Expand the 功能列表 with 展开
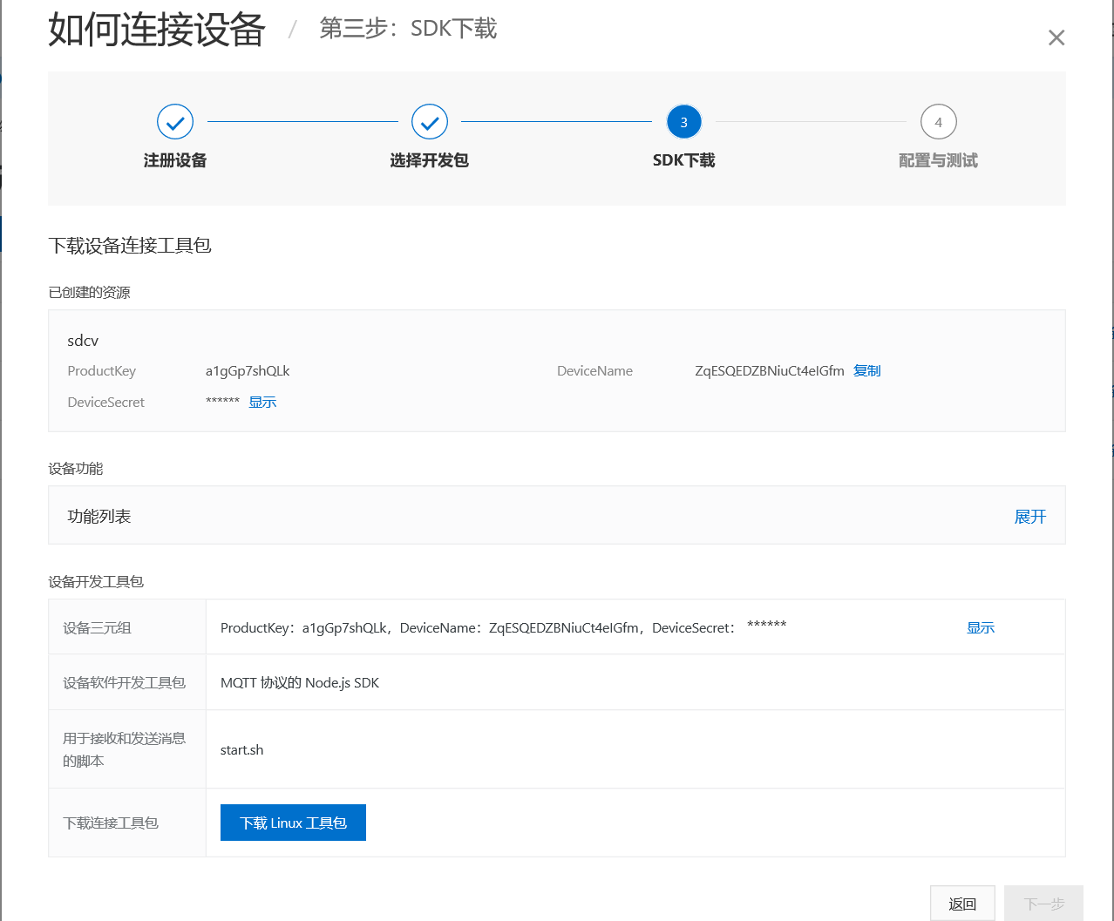The width and height of the screenshot is (1114, 921). pyautogui.click(x=1029, y=517)
